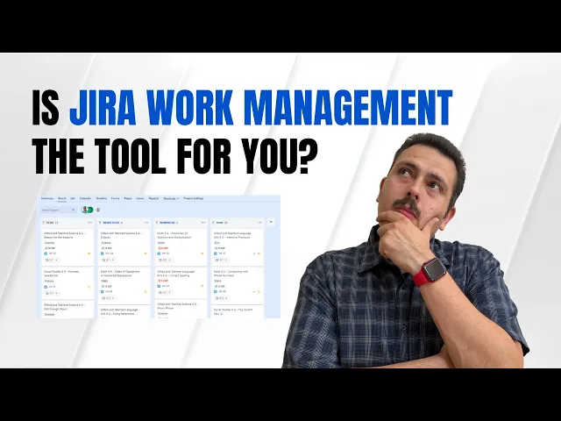
Task: Expand subtasks on Reason for the Seasons card
Action: pos(52,260)
